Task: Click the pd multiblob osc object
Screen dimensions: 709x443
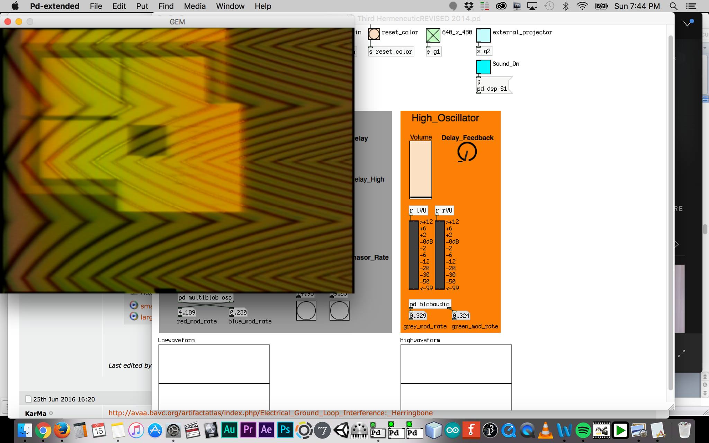Action: (205, 298)
